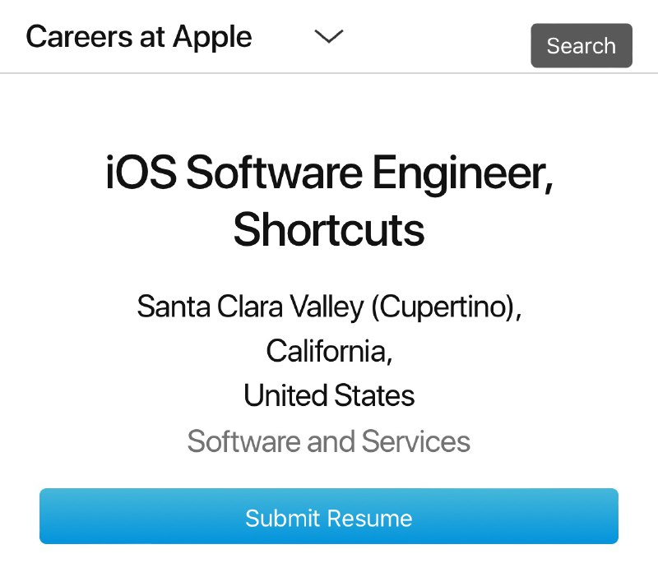Viewport: 658px width, 563px height.
Task: Click the word Valley in the location line
Action: pos(327,308)
